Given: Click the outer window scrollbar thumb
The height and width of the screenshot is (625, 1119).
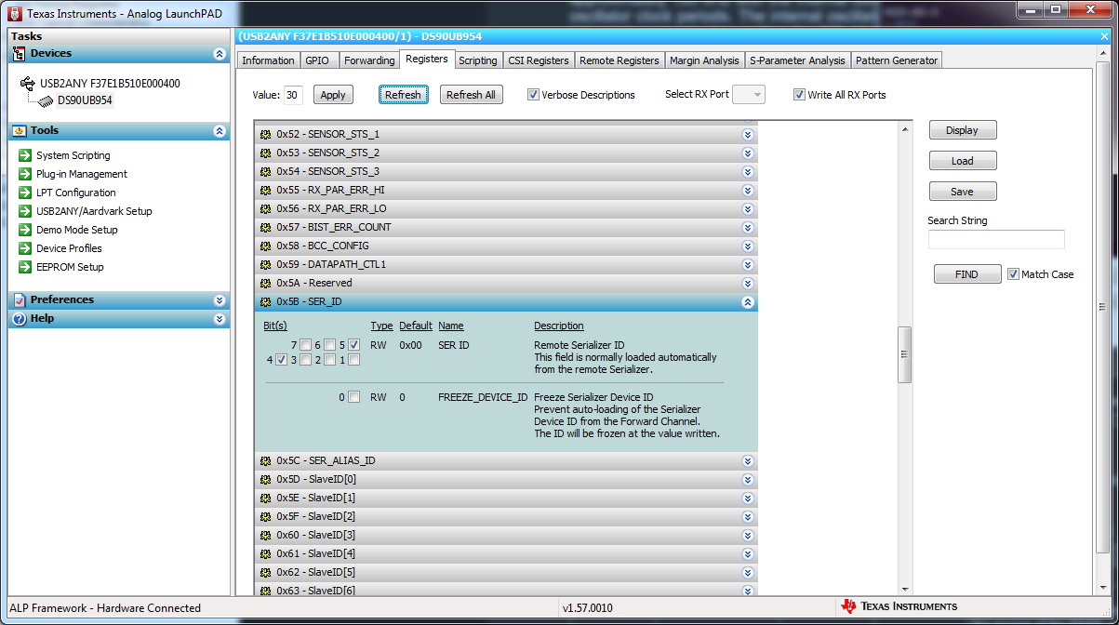Looking at the screenshot, I should click(x=1103, y=308).
